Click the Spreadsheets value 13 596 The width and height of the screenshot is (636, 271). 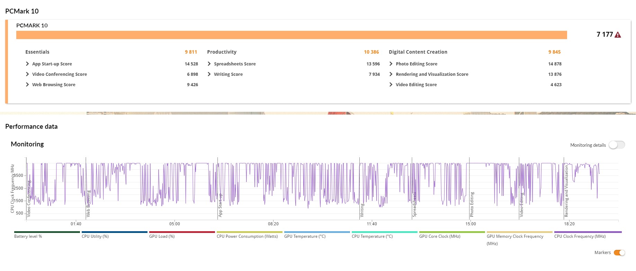pos(373,64)
